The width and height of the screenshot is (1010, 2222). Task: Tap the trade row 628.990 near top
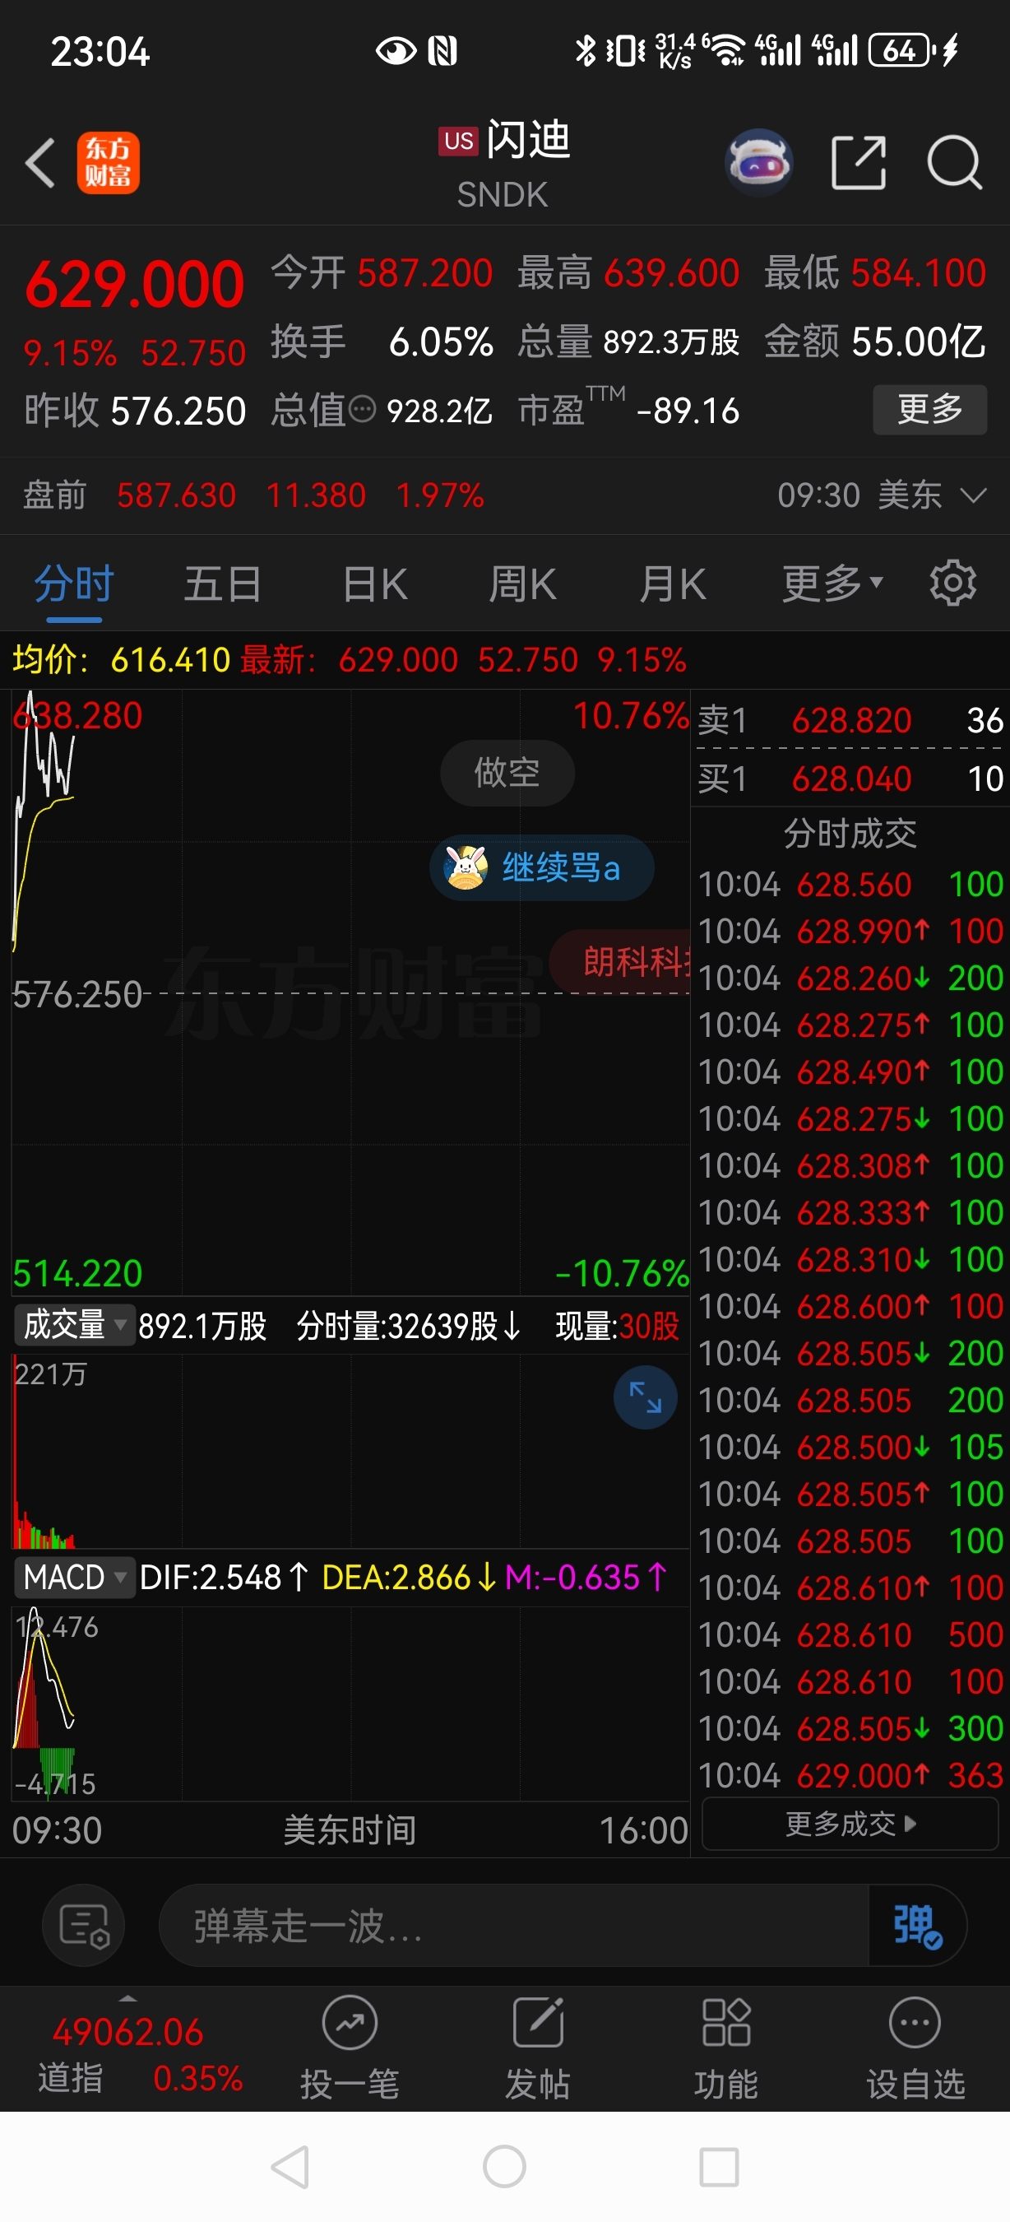[x=850, y=931]
